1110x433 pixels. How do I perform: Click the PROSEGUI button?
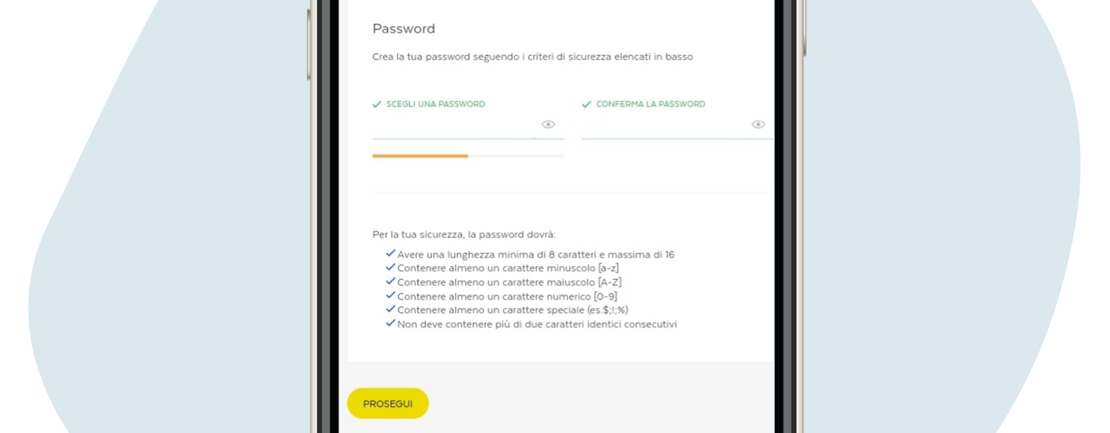pyautogui.click(x=388, y=404)
